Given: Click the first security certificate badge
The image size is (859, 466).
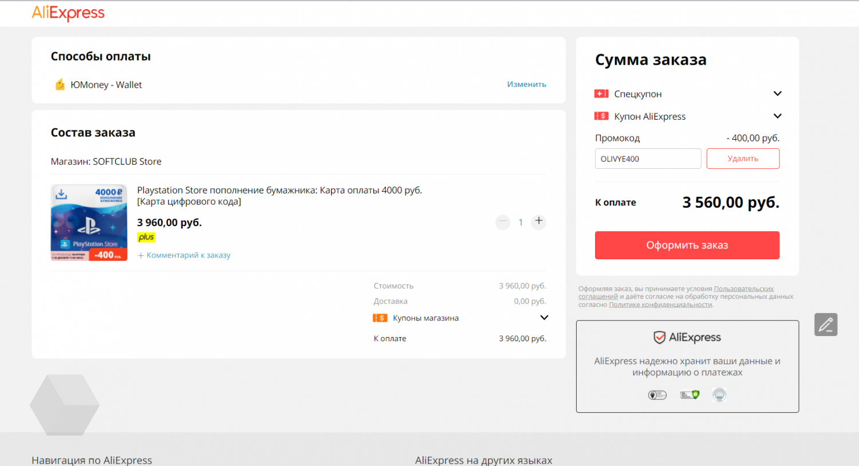Looking at the screenshot, I should tap(657, 395).
